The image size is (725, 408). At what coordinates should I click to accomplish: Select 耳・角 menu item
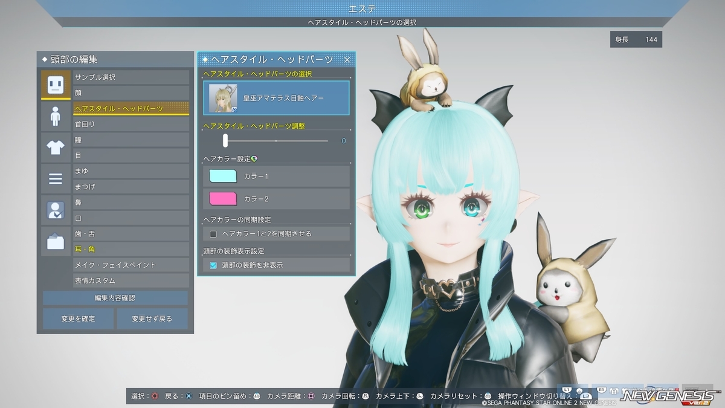coord(131,249)
